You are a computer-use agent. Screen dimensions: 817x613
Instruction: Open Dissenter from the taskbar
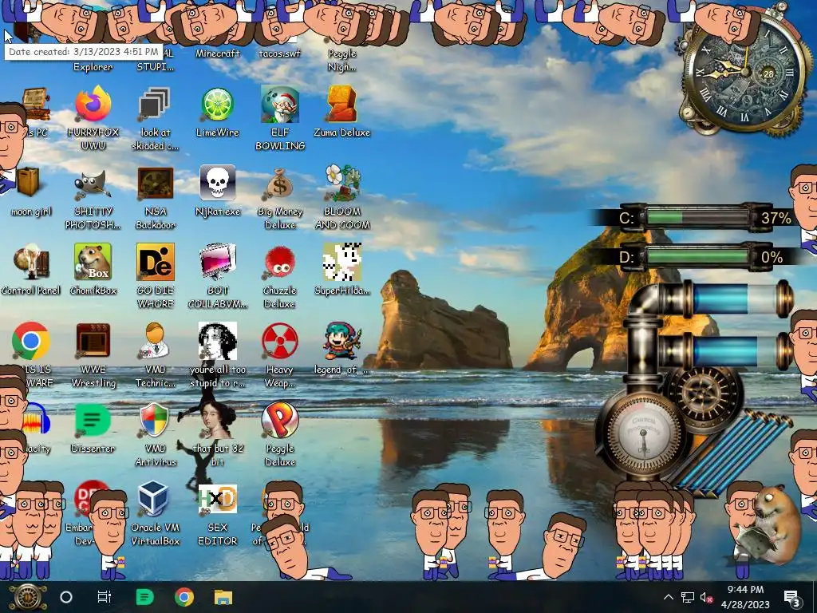[144, 597]
